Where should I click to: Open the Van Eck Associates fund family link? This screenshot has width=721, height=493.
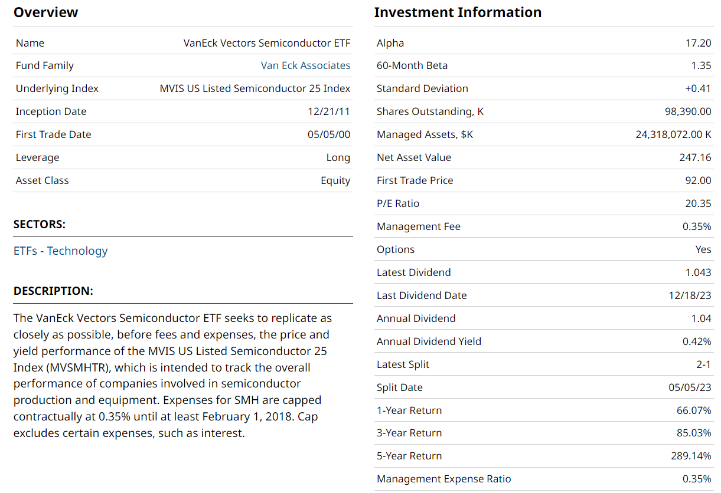tap(305, 65)
